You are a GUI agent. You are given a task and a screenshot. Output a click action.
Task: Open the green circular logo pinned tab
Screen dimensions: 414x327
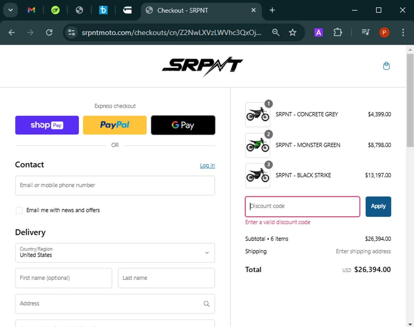pyautogui.click(x=55, y=10)
